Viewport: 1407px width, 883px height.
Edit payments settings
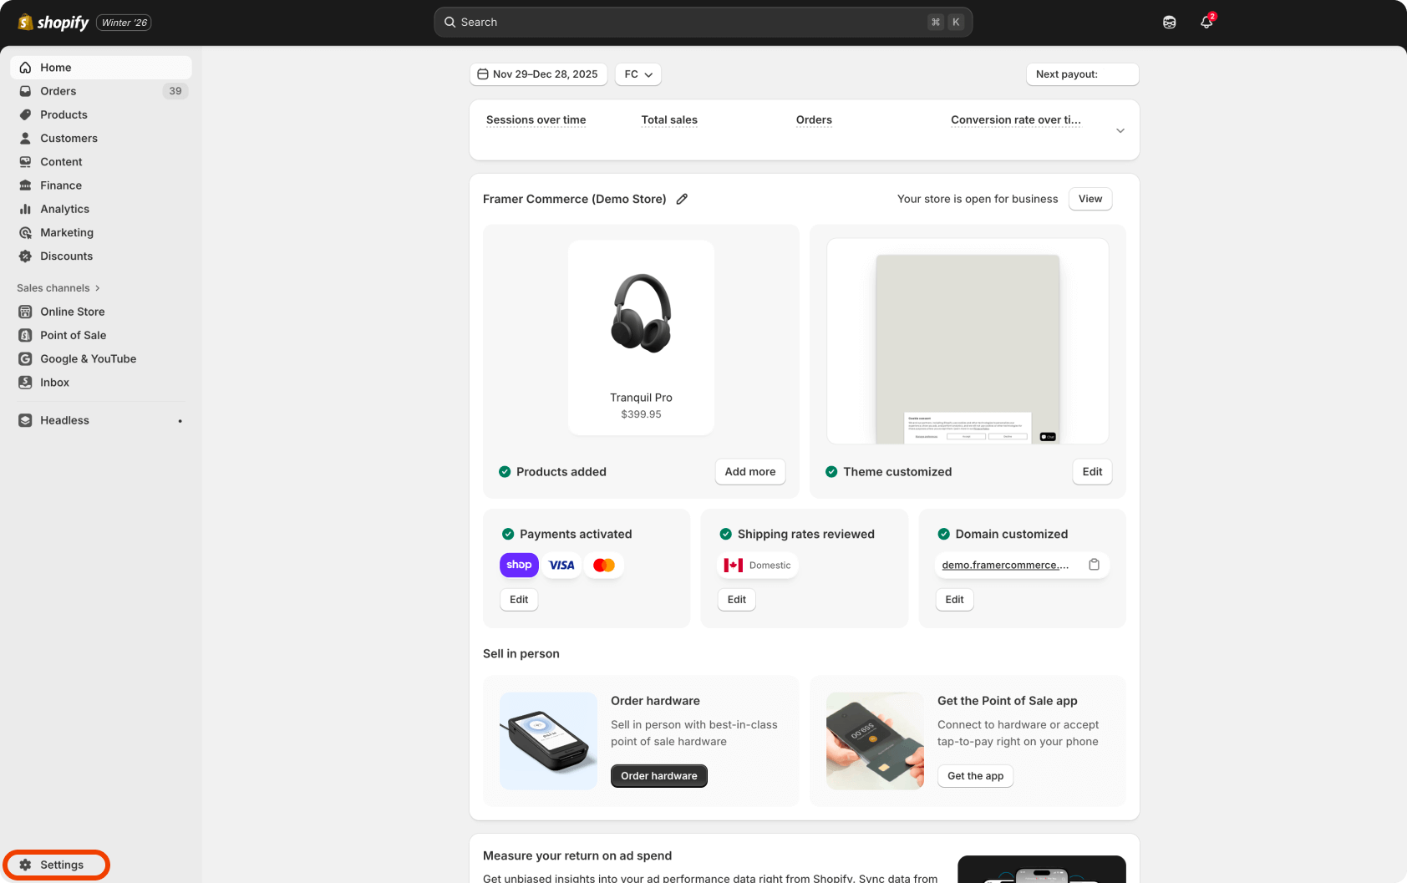coord(519,600)
